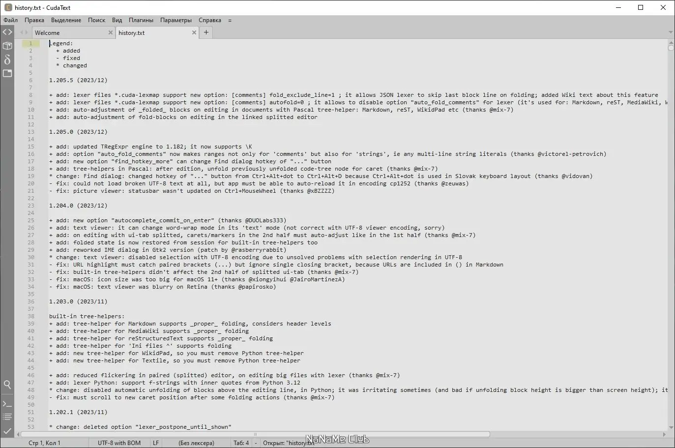
Task: Open the Выделение menu
Action: (66, 20)
